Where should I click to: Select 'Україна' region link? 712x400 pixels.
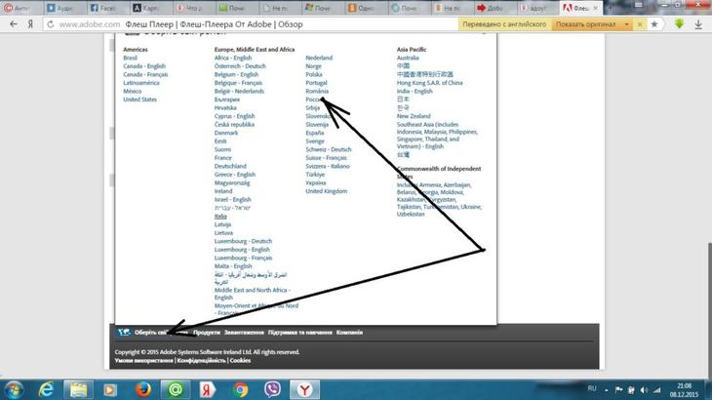316,183
